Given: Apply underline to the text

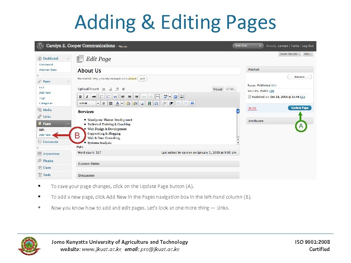Looking at the screenshot, I should 104,103.
